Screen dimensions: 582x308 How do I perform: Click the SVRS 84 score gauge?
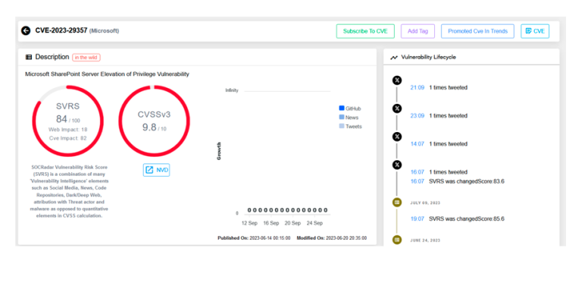67,121
